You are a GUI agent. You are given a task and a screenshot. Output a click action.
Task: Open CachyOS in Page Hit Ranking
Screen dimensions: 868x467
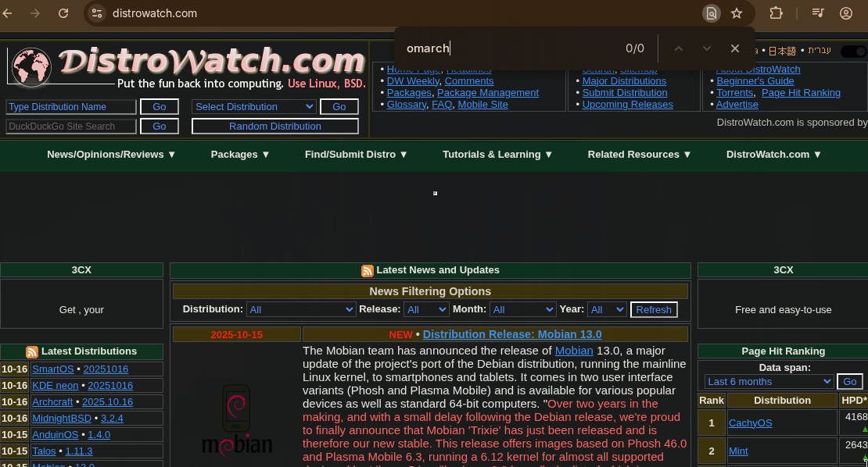[750, 423]
